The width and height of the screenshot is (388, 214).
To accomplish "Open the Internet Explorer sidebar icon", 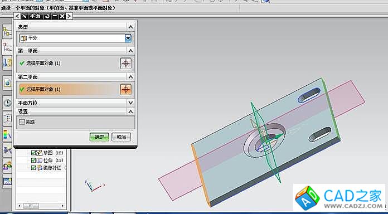I will coord(7,83).
